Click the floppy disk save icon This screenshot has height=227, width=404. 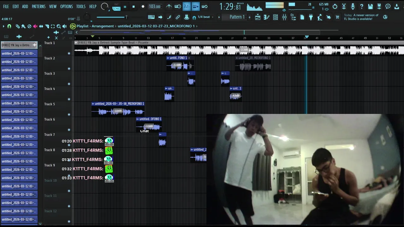(x=370, y=6)
